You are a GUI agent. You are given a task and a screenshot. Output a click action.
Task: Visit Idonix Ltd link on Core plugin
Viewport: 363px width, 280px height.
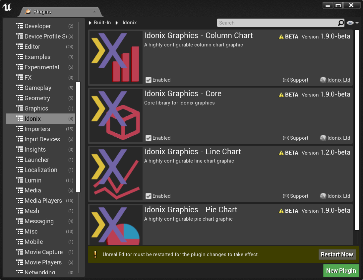(339, 138)
